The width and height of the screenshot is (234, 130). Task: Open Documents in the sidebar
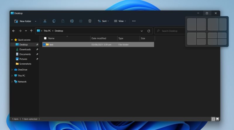25,54
